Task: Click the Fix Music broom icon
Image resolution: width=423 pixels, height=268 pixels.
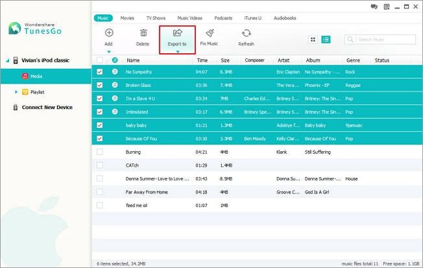Action: coord(210,33)
